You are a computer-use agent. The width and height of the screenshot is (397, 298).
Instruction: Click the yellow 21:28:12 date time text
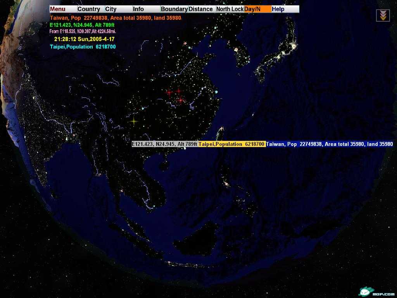84,39
